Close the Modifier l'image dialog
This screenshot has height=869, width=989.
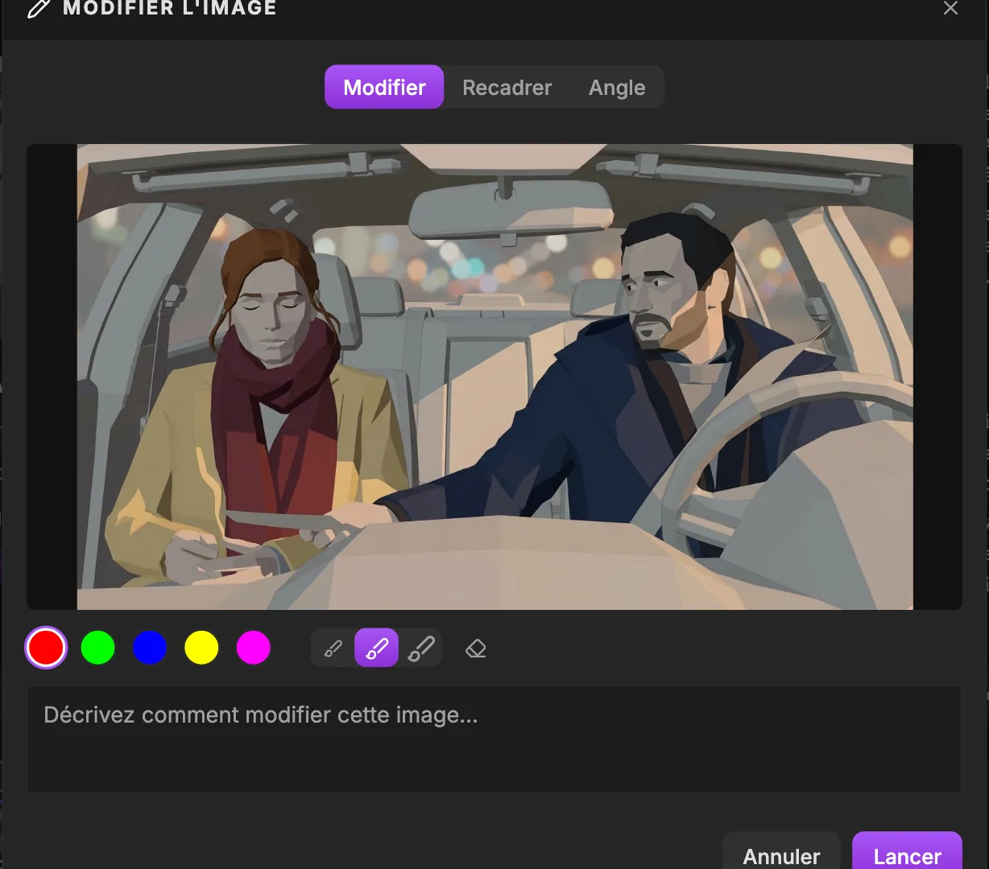point(951,8)
